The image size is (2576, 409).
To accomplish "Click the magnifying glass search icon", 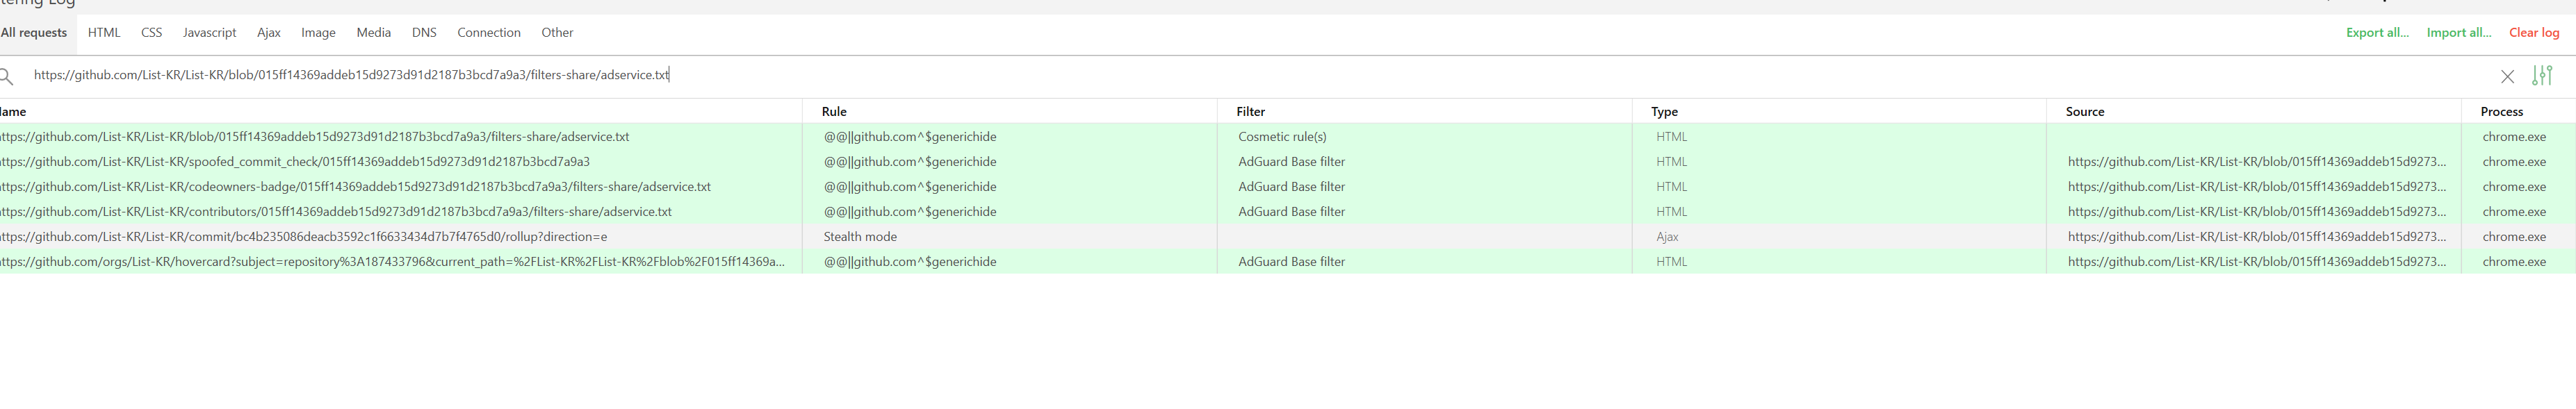I will pos(9,75).
